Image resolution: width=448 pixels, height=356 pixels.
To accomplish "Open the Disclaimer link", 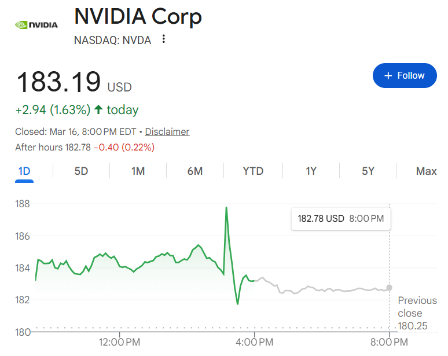I will (x=167, y=131).
